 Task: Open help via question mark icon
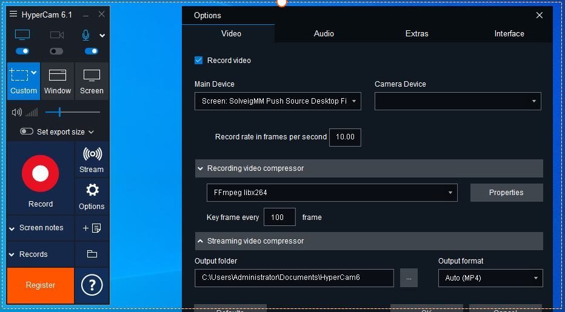point(92,285)
